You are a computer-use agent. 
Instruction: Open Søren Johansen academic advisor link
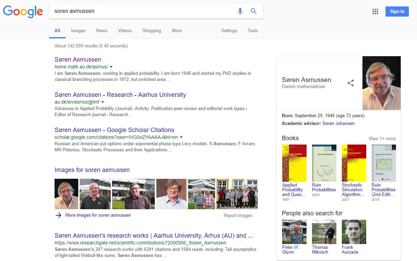click(x=338, y=124)
